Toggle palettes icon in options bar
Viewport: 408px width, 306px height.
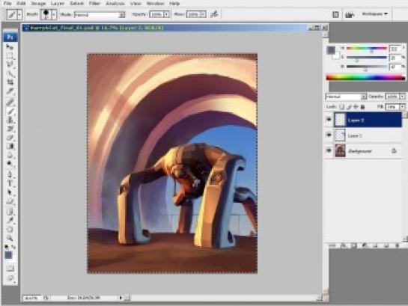(x=335, y=14)
